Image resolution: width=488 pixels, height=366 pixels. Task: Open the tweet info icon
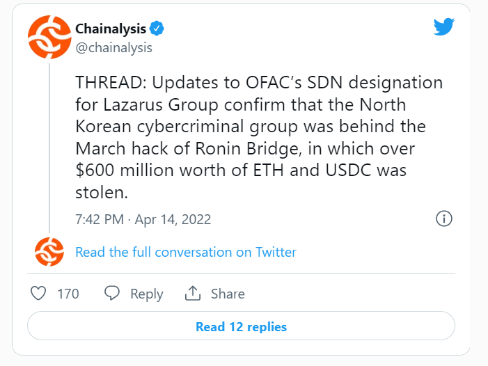(x=443, y=218)
